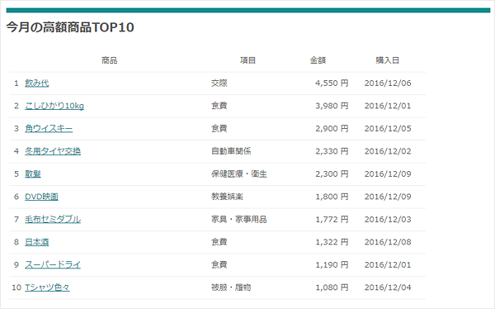
Task: Click the 2,900 円 amount
Action: point(332,129)
